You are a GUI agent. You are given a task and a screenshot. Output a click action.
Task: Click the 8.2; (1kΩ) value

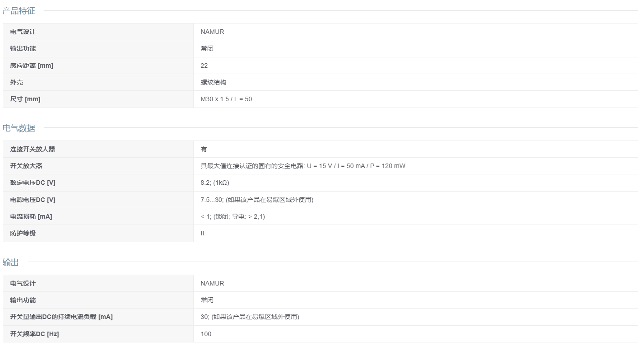pyautogui.click(x=215, y=183)
